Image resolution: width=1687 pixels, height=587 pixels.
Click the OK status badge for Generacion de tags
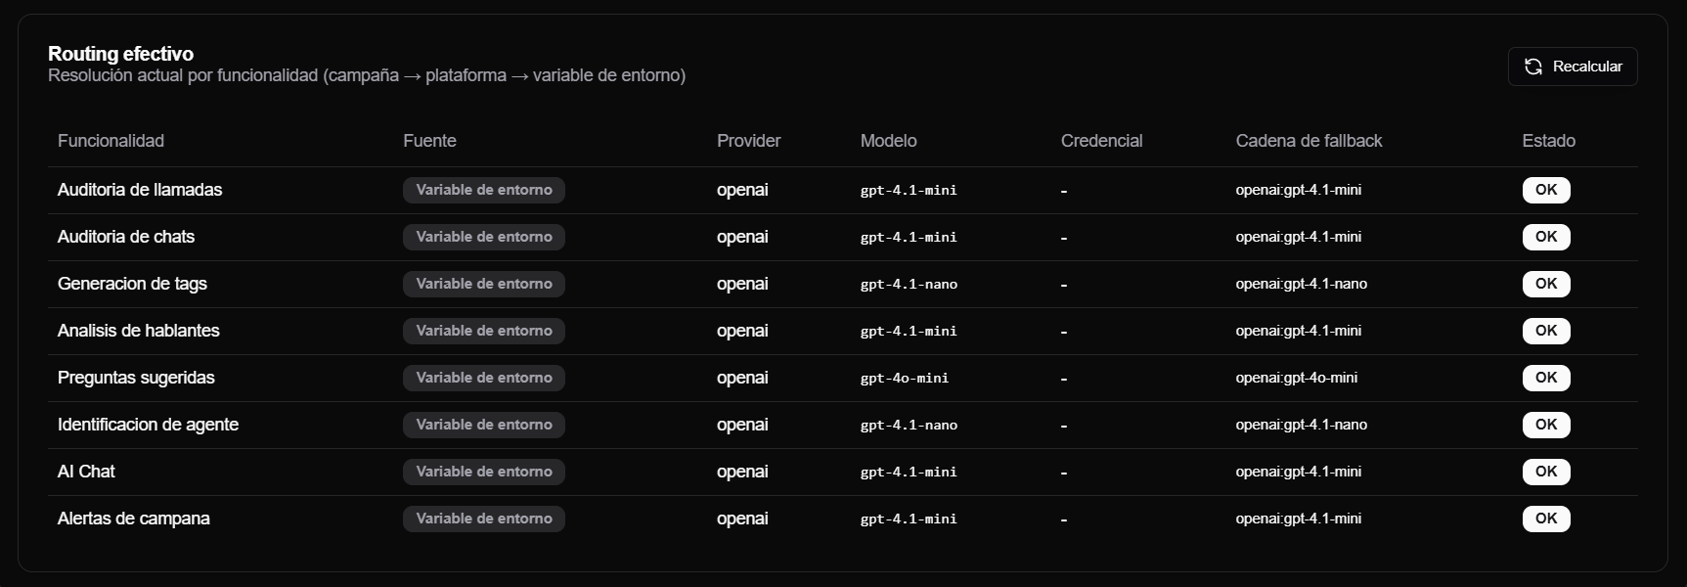click(x=1546, y=284)
